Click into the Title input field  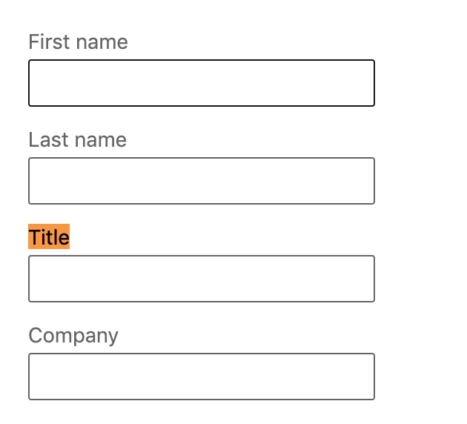click(201, 279)
